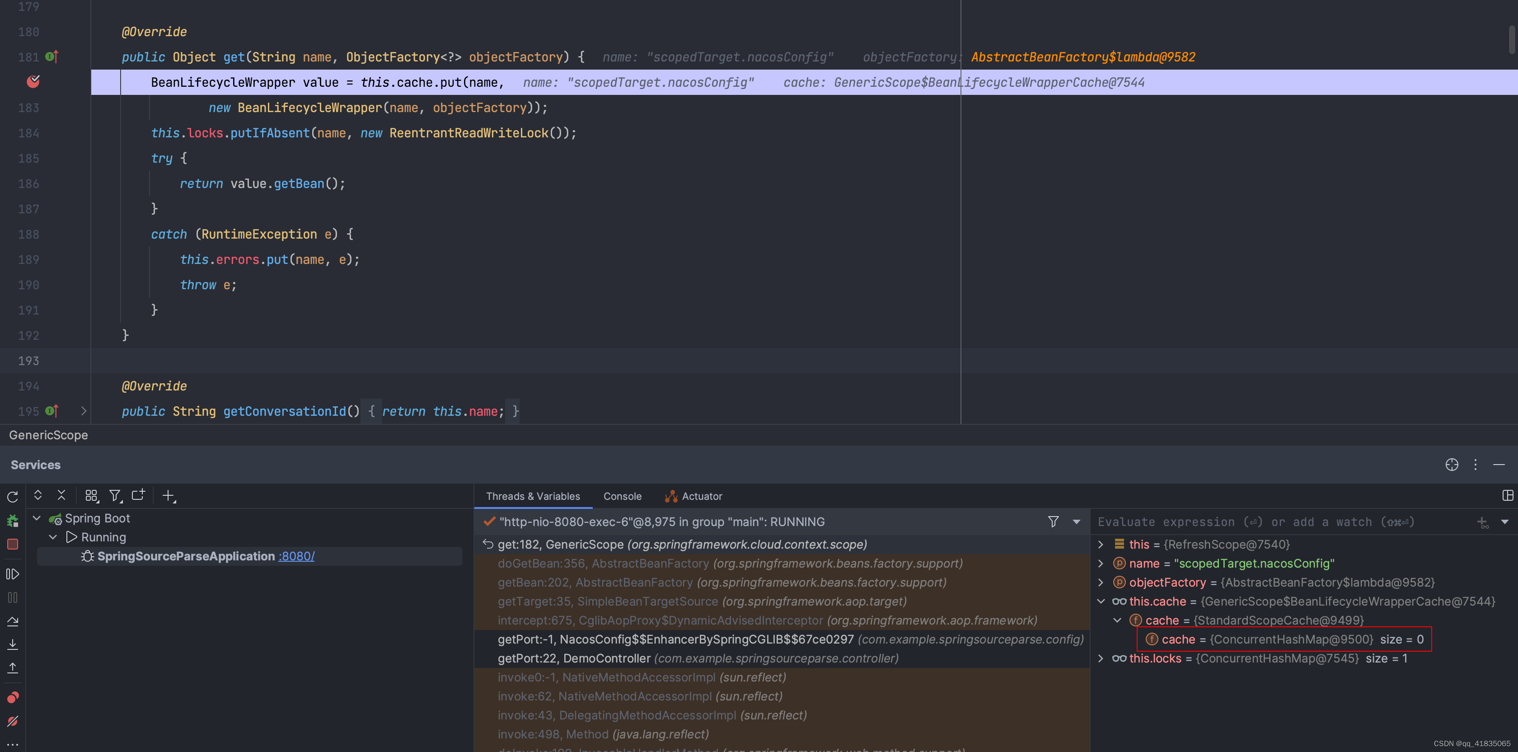This screenshot has width=1518, height=752.
Task: Switch to the Console tab in debug panel
Action: (x=623, y=495)
